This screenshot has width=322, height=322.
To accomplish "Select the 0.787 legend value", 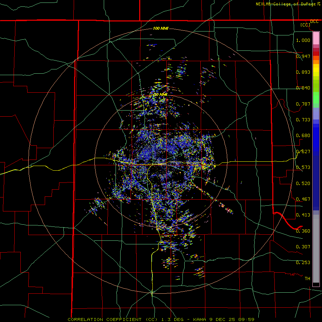I will click(x=303, y=104).
